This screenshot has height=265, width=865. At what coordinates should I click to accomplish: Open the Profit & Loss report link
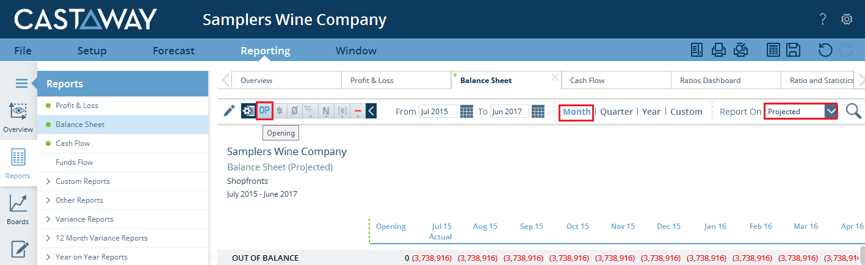[77, 106]
